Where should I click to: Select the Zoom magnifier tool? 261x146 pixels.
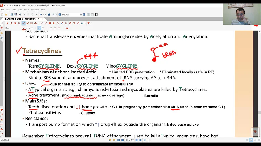(19, 23)
